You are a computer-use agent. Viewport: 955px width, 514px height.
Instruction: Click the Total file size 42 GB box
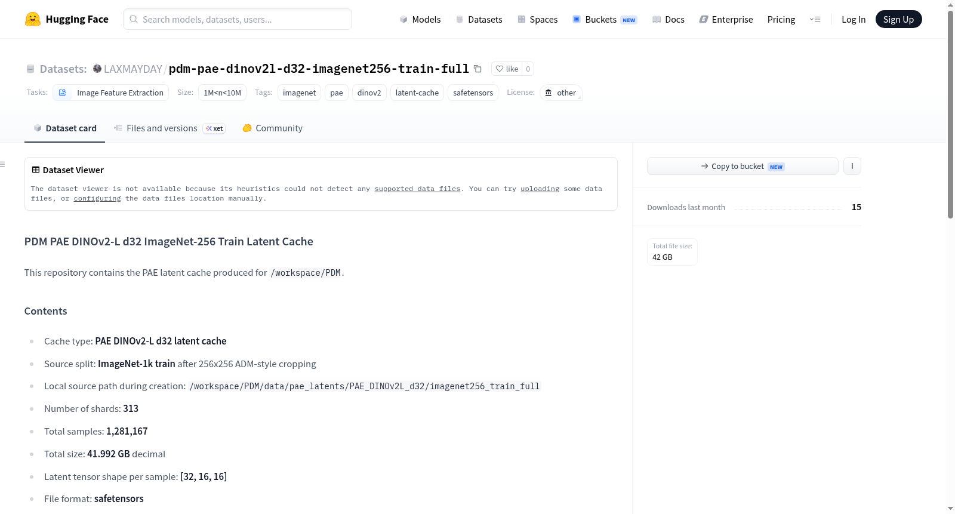(x=672, y=252)
